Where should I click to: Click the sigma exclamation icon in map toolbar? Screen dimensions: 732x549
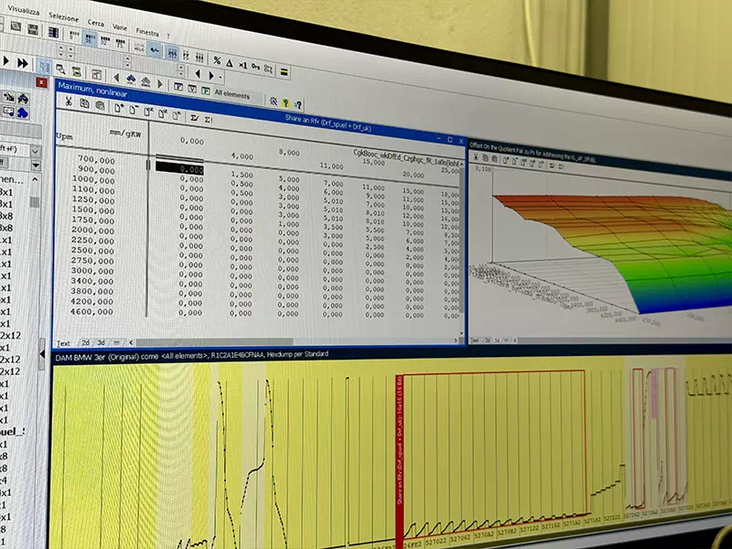pyautogui.click(x=209, y=121)
